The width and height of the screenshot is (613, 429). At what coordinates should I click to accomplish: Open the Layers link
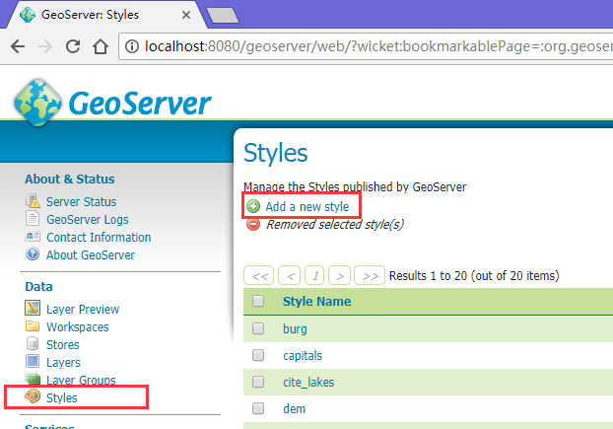pyautogui.click(x=63, y=363)
